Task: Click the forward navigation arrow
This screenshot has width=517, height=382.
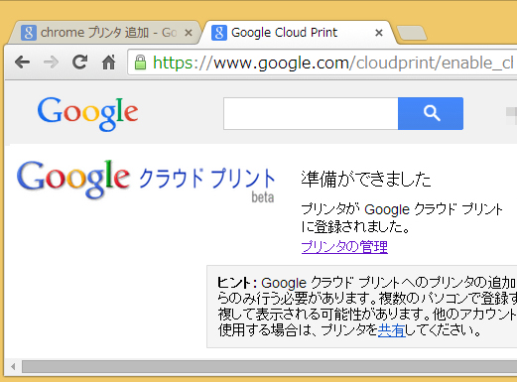Action: (x=51, y=63)
